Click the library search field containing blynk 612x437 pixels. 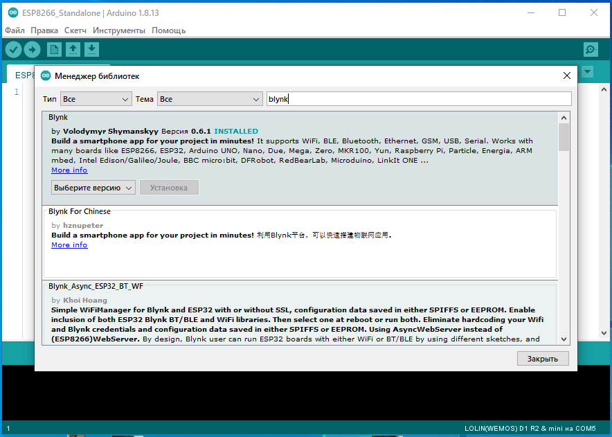(418, 99)
